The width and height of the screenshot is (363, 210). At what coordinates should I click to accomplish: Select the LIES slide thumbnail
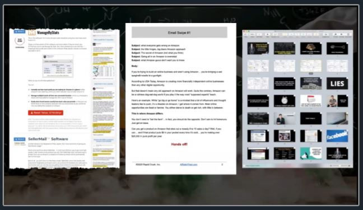(337, 83)
